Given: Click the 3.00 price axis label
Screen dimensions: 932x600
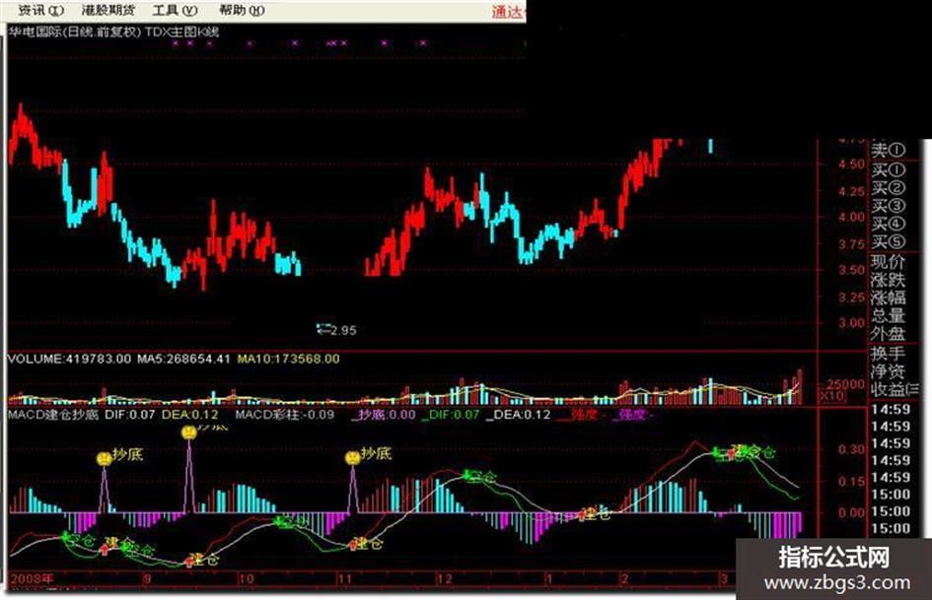Looking at the screenshot, I should point(851,323).
